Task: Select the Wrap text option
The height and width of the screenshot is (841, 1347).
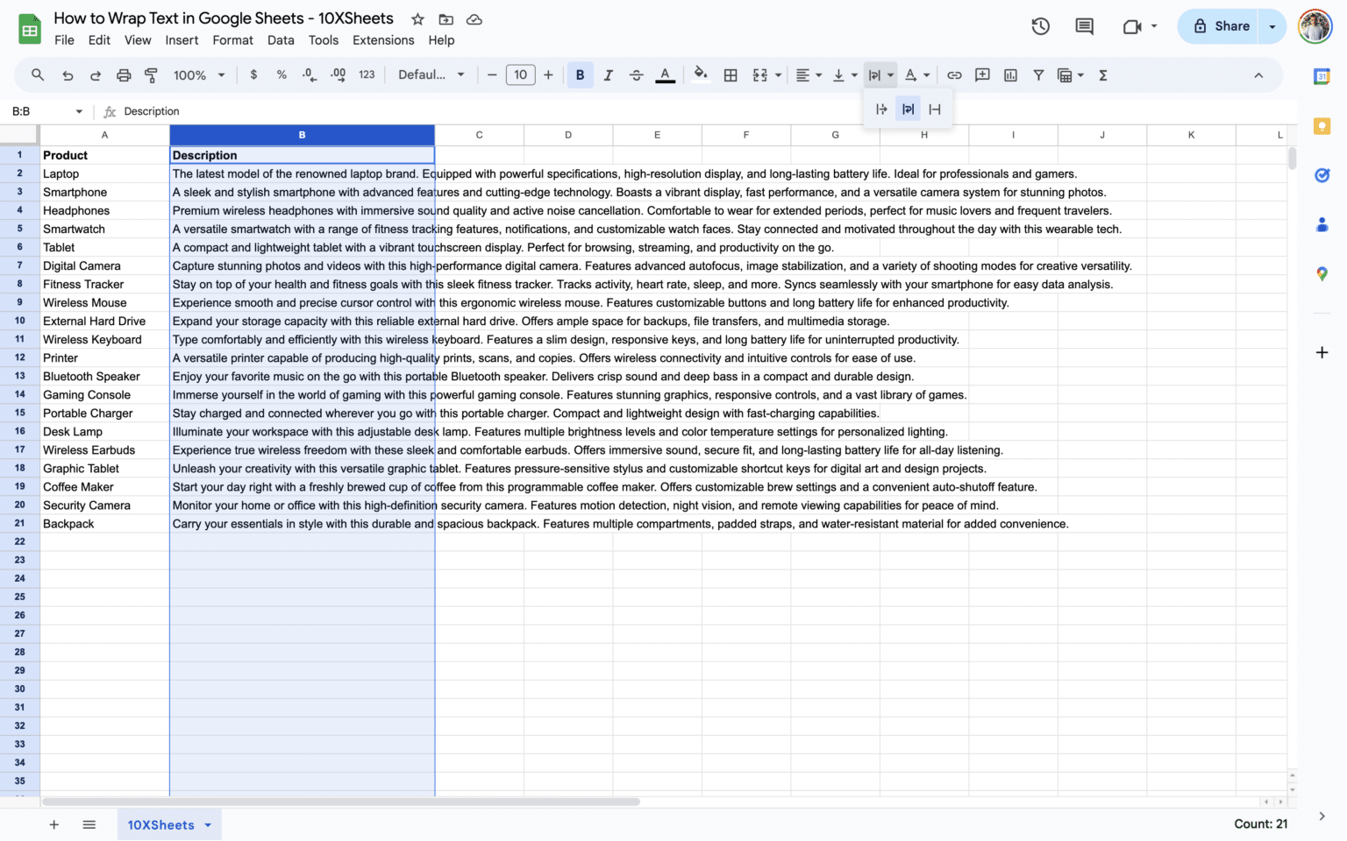Action: [x=908, y=109]
